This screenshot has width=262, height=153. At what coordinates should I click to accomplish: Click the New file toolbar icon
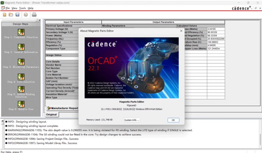click(5, 15)
